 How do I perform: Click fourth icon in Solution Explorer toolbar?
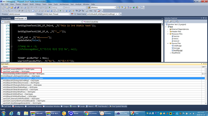point(177,21)
